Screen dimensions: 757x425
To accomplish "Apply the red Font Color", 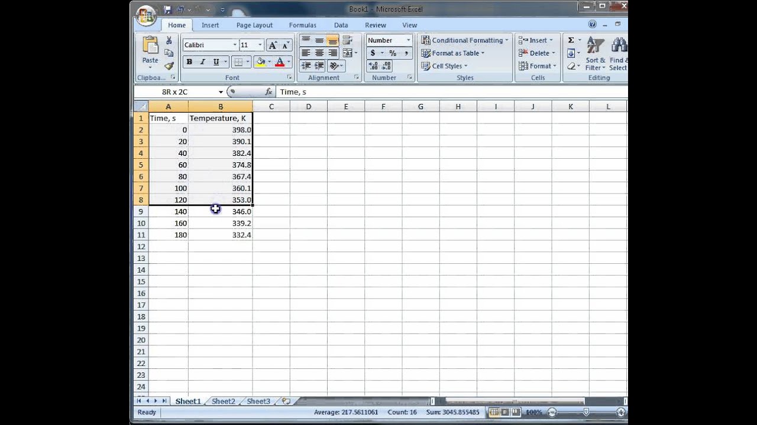I will [x=280, y=62].
